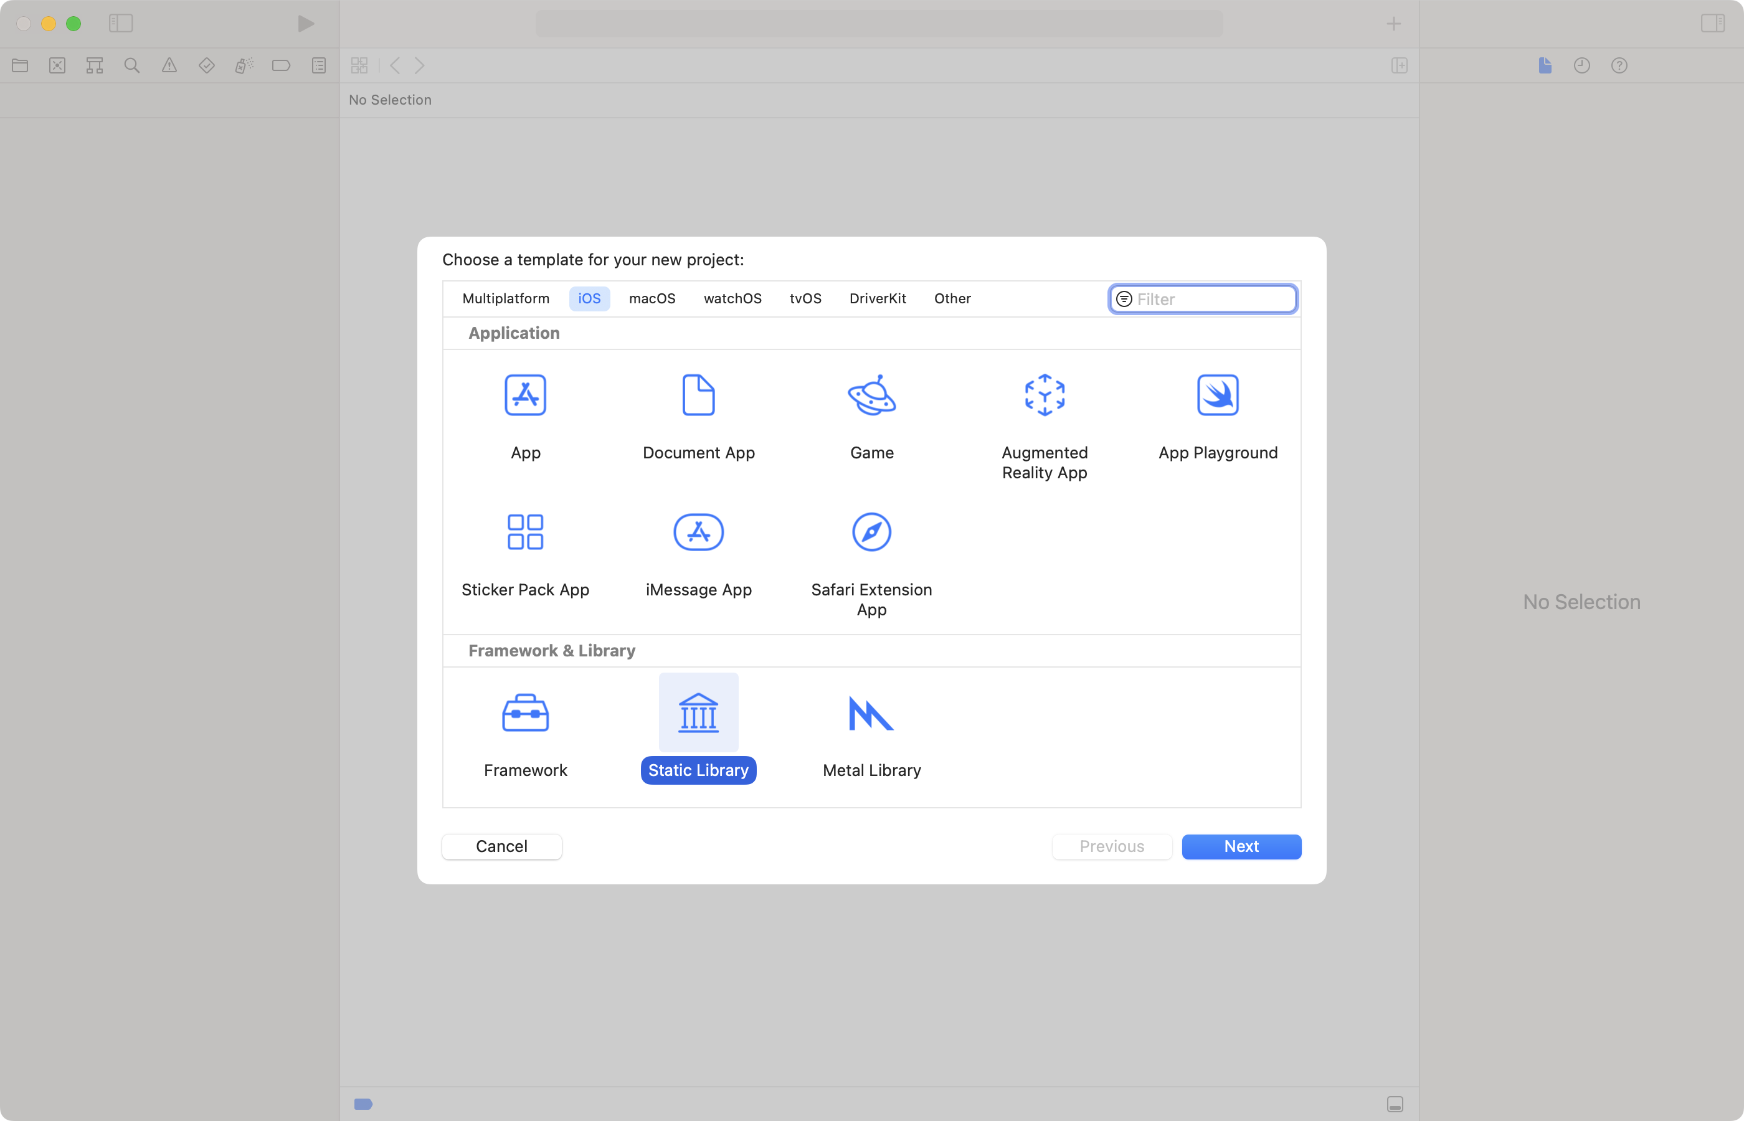Select the App template icon
This screenshot has width=1744, height=1121.
coord(525,395)
